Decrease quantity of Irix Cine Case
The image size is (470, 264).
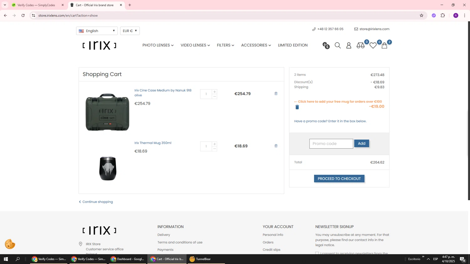click(215, 96)
